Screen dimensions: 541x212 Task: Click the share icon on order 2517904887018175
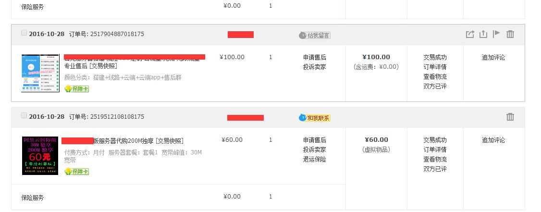pos(470,34)
